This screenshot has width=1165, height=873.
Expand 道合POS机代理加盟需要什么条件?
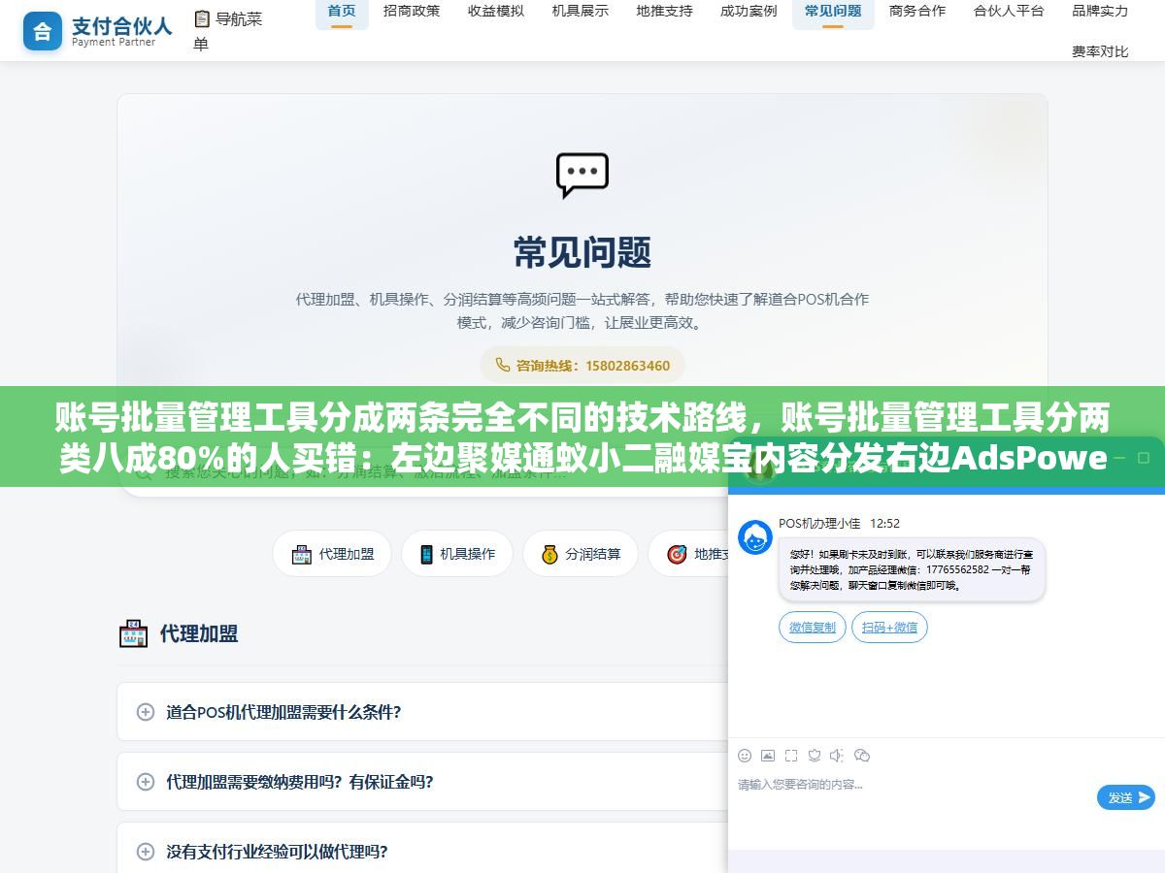422,712
